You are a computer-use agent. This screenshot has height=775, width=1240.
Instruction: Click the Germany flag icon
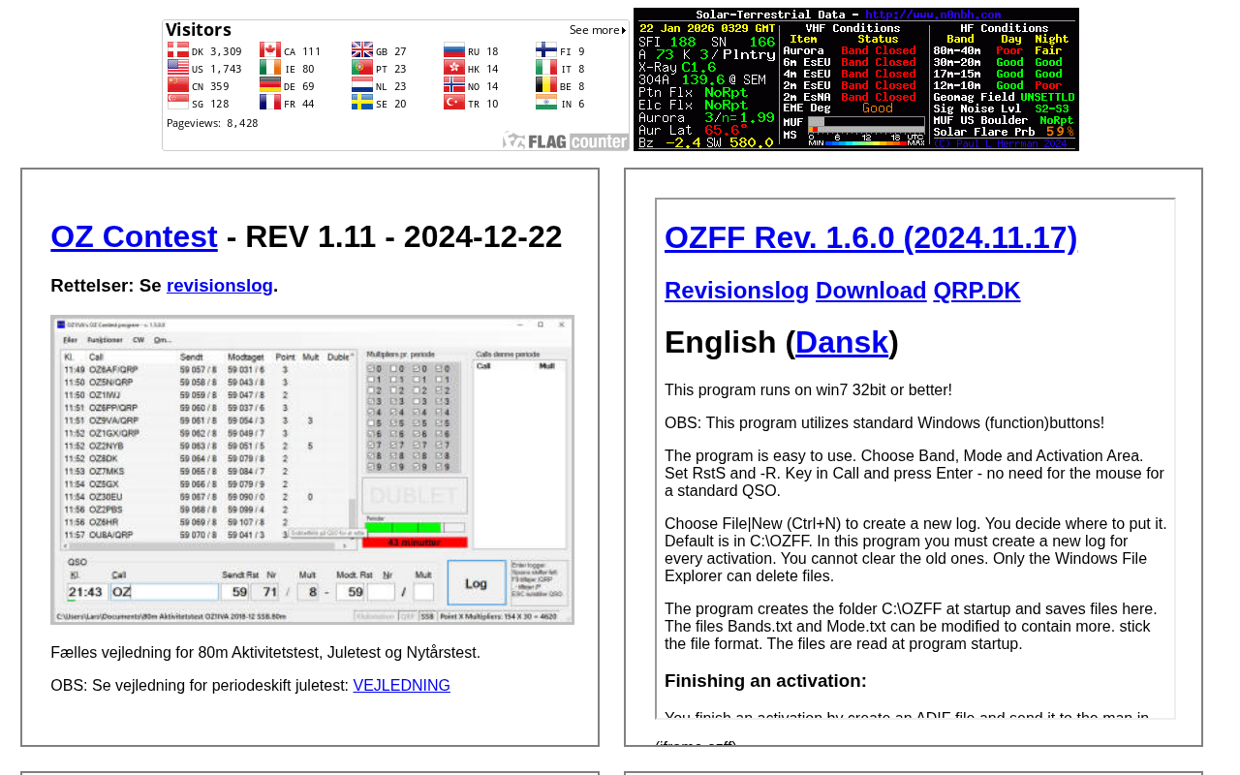click(270, 85)
